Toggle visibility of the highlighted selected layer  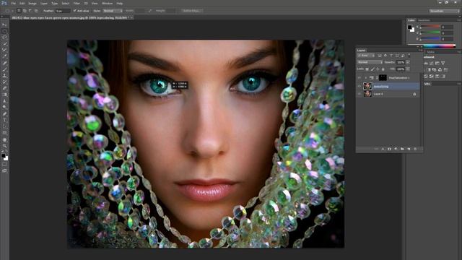point(359,86)
